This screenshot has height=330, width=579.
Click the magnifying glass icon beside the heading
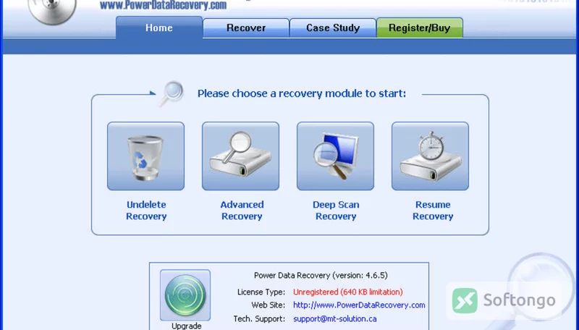point(172,93)
